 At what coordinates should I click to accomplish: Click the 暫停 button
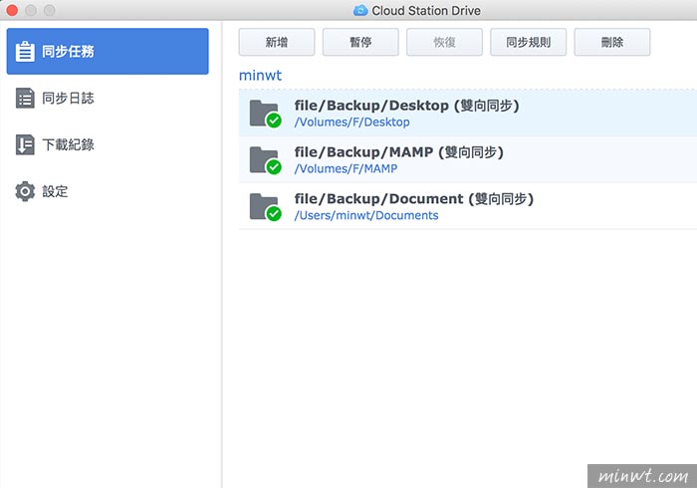[x=360, y=42]
